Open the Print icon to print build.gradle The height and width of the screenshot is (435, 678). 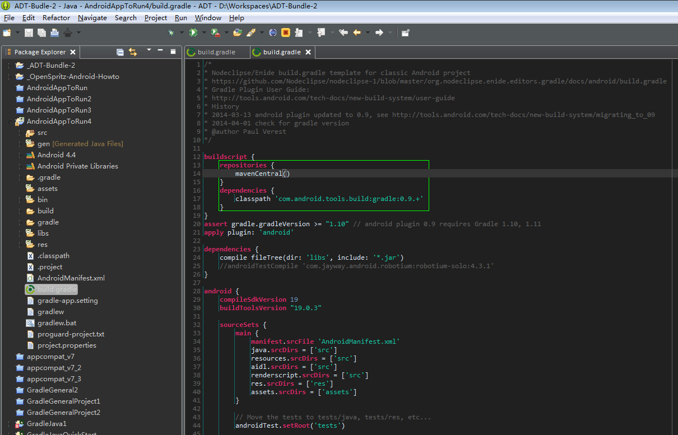(54, 32)
